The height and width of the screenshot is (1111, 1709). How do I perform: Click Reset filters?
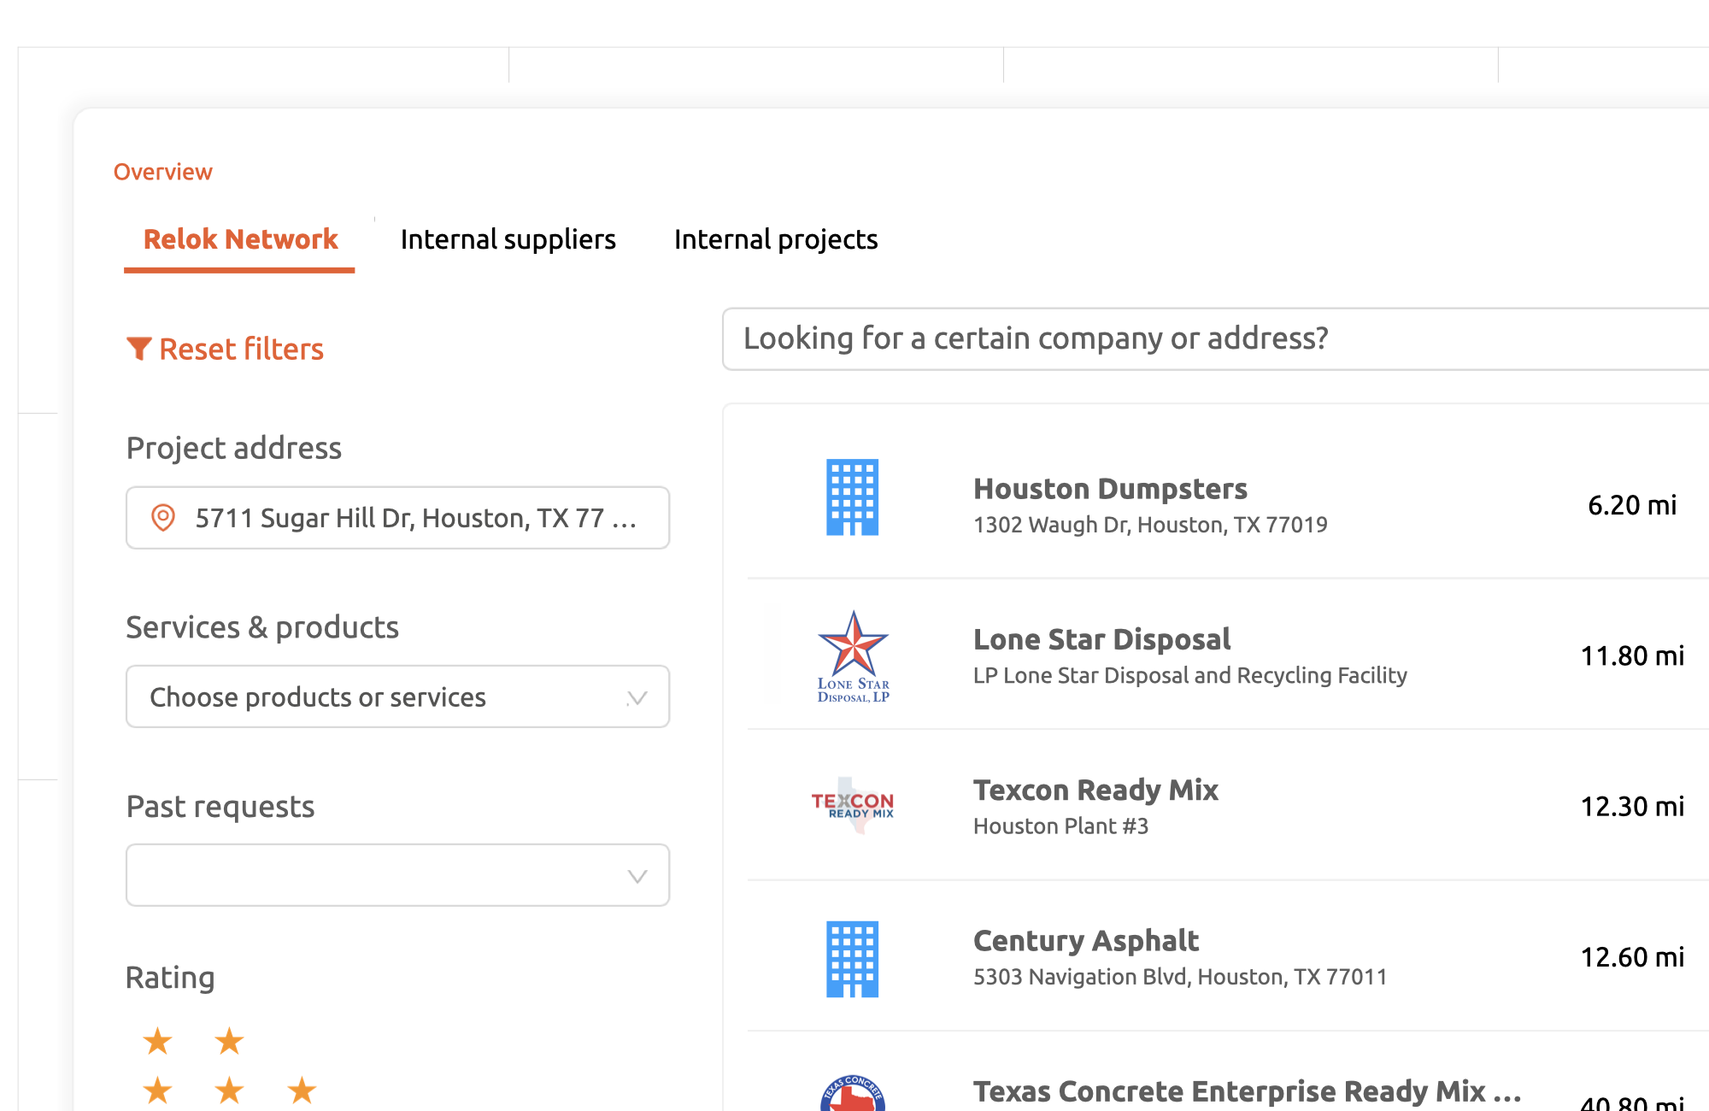[x=241, y=348]
